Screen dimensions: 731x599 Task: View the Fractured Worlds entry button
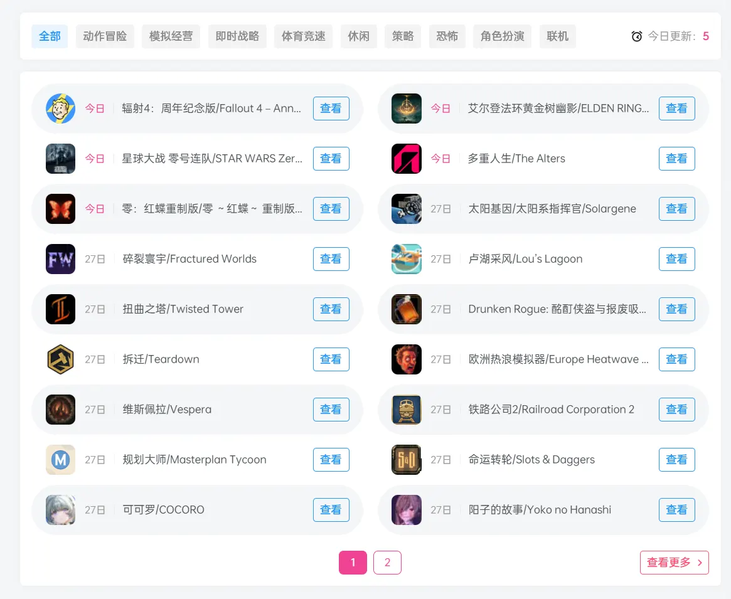tap(331, 259)
